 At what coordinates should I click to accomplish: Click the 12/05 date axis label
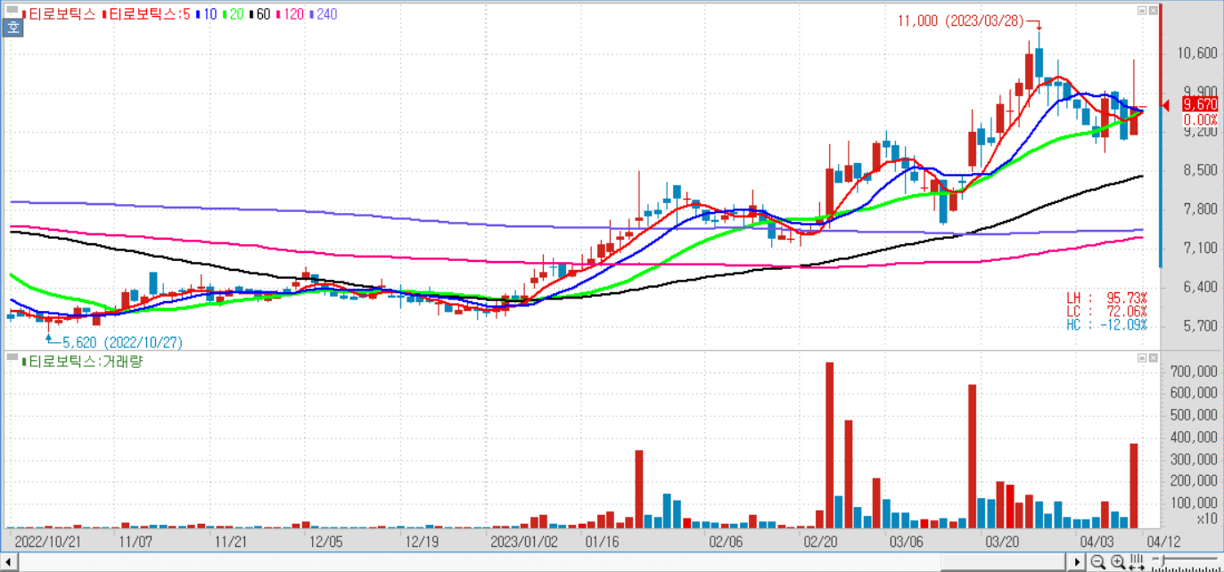(325, 541)
